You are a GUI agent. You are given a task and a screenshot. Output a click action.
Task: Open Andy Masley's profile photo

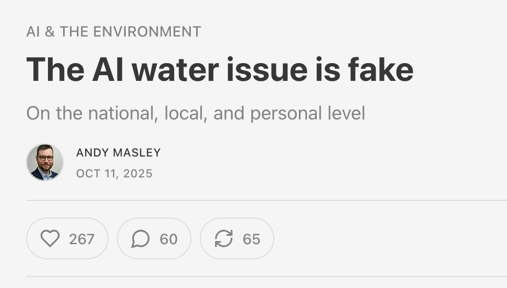point(45,162)
